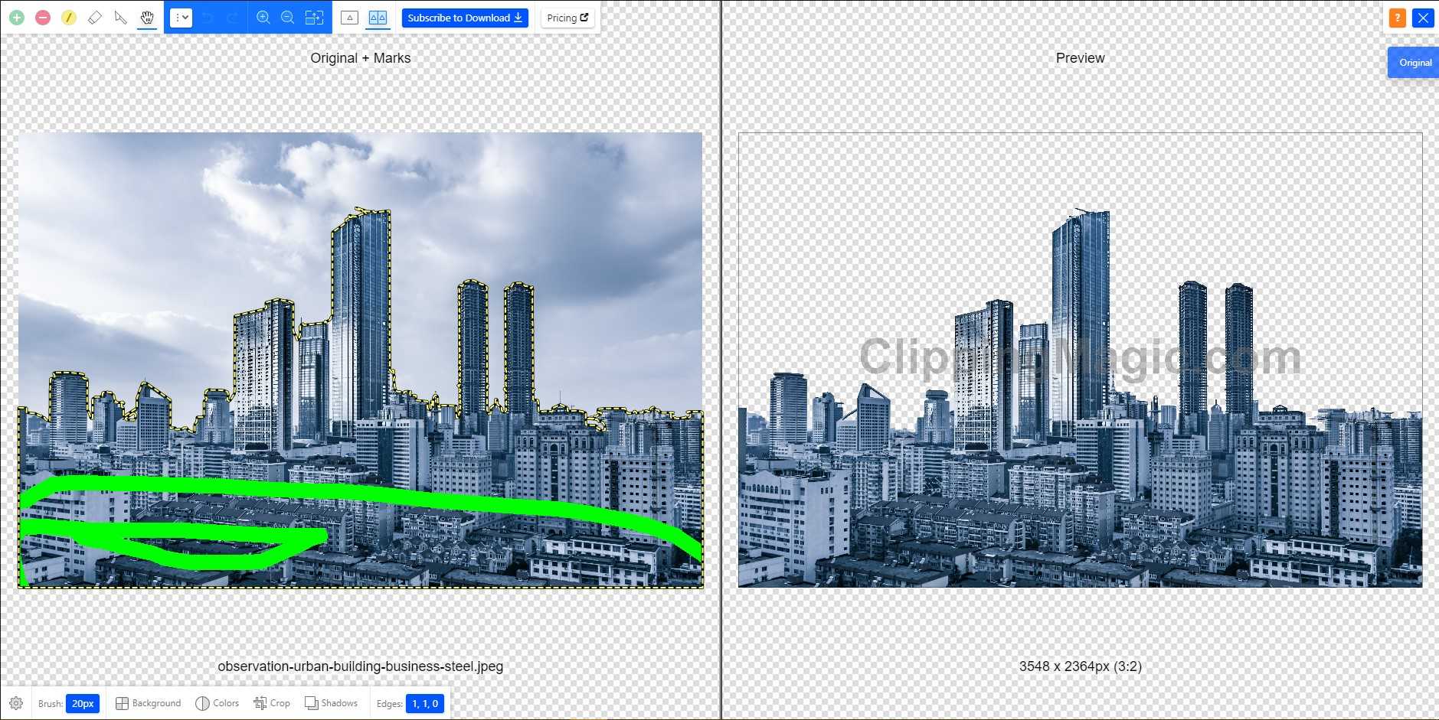Click the Zoom to Fit icon
The height and width of the screenshot is (720, 1439).
(314, 18)
